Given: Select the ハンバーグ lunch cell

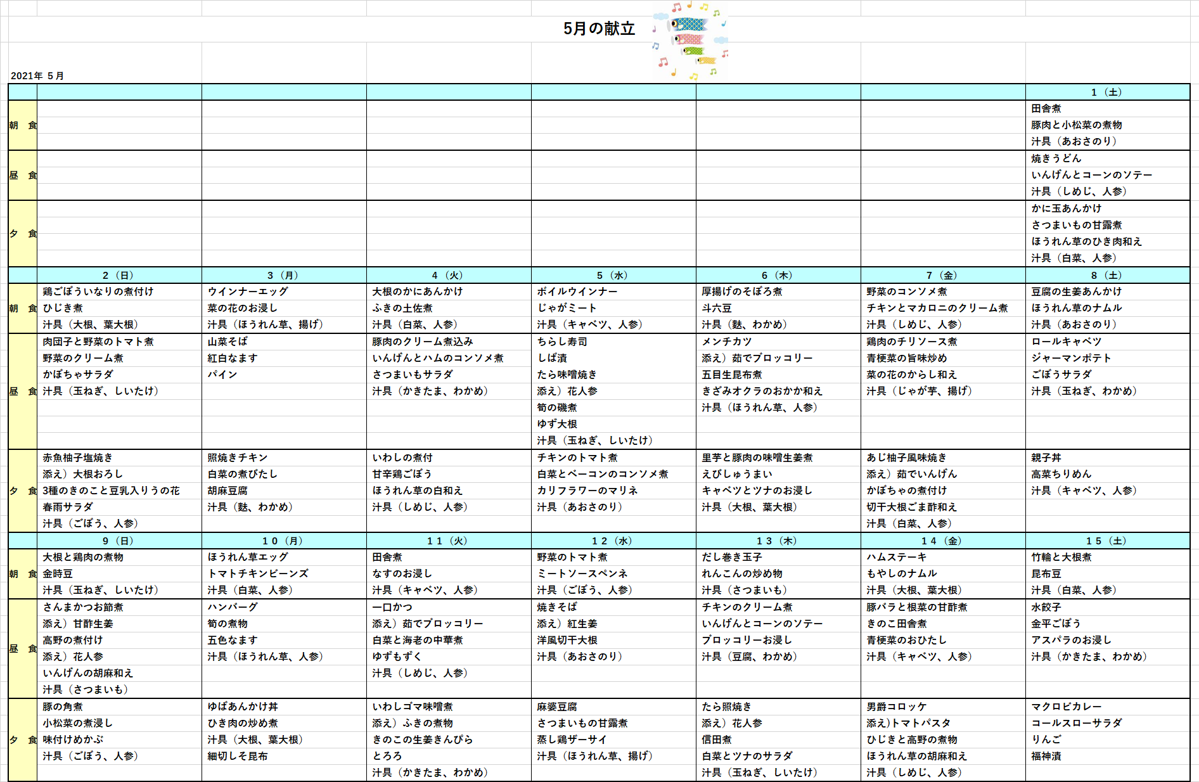Looking at the screenshot, I should (233, 608).
